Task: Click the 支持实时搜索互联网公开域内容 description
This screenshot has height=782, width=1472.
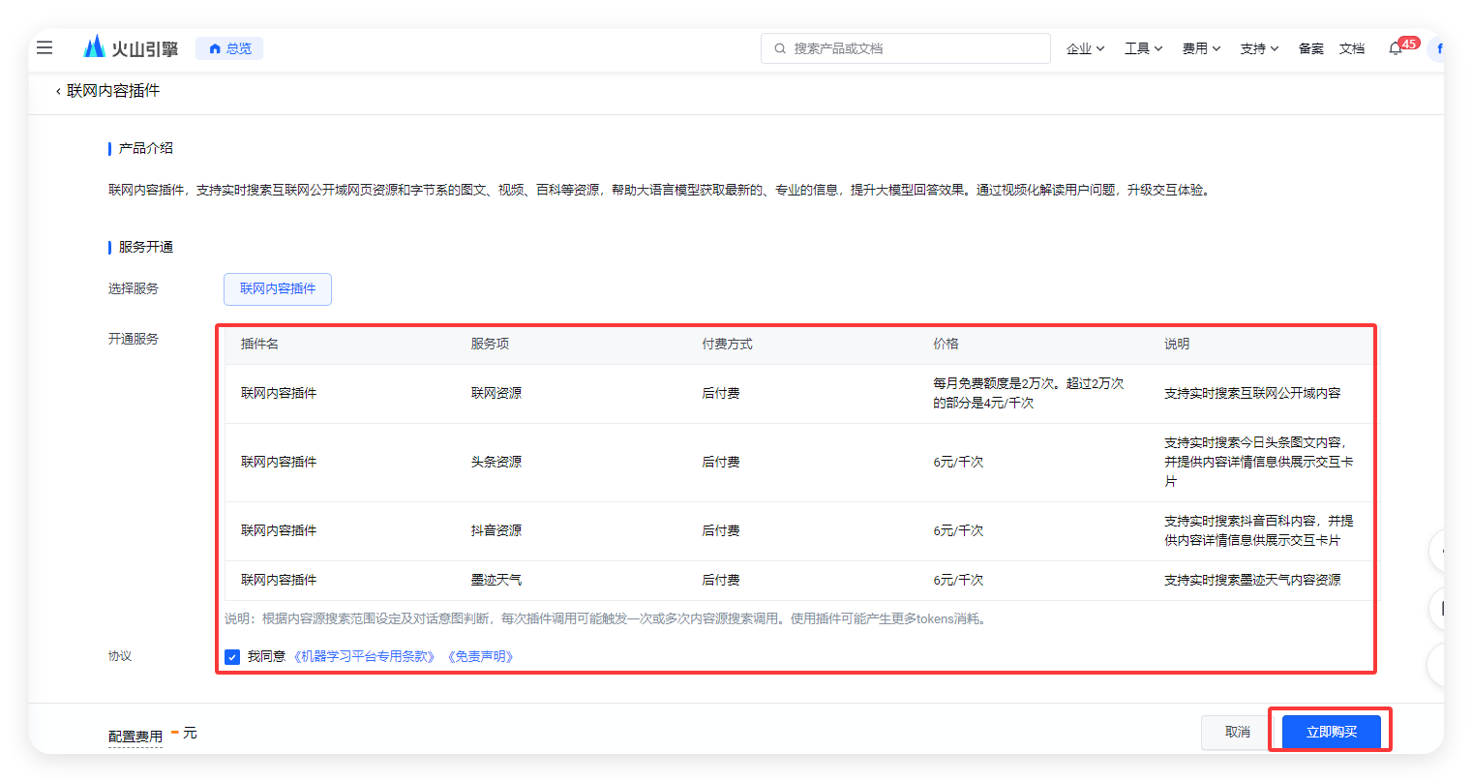Action: coord(1252,393)
